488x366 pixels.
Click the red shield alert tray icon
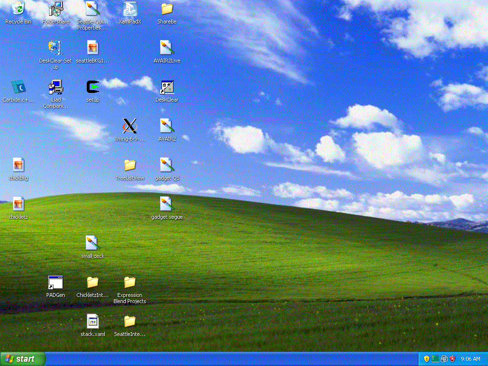453,359
